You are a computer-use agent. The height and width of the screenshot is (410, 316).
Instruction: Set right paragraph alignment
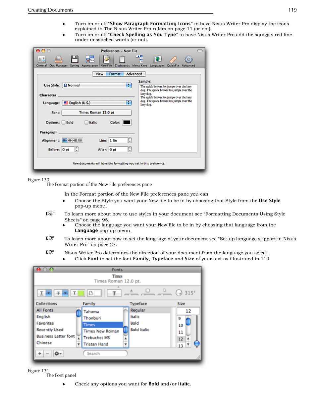[75, 140]
